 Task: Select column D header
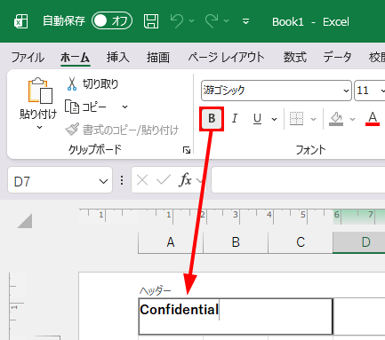pyautogui.click(x=359, y=242)
